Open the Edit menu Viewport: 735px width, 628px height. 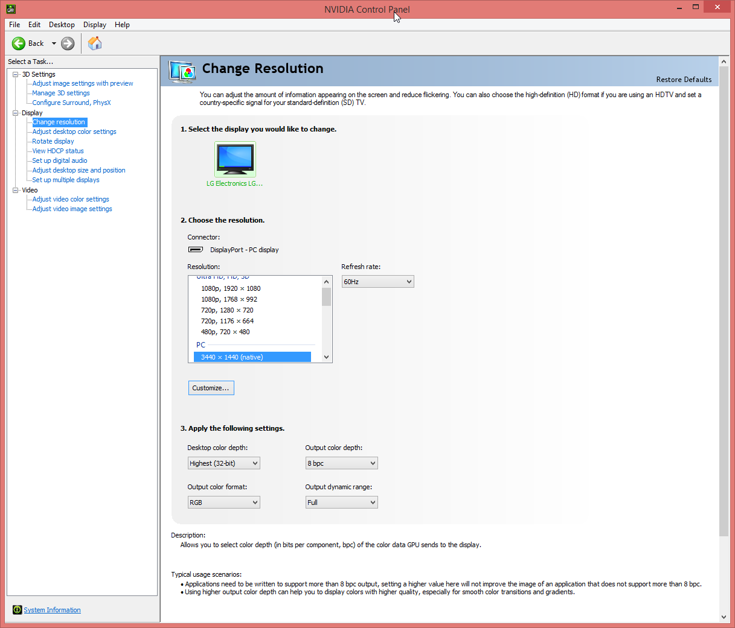click(34, 25)
